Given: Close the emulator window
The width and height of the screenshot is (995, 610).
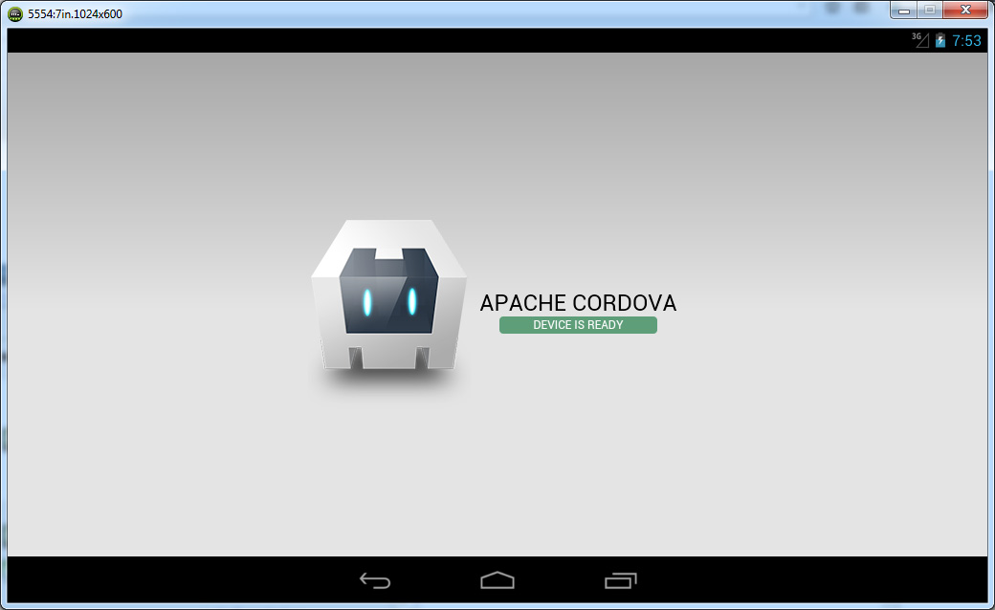Looking at the screenshot, I should coord(965,10).
